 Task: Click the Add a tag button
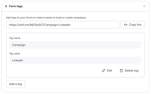(16, 84)
